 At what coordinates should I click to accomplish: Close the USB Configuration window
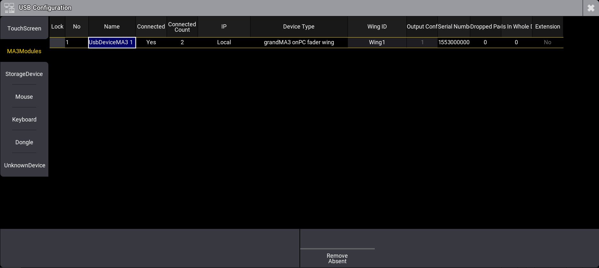591,8
